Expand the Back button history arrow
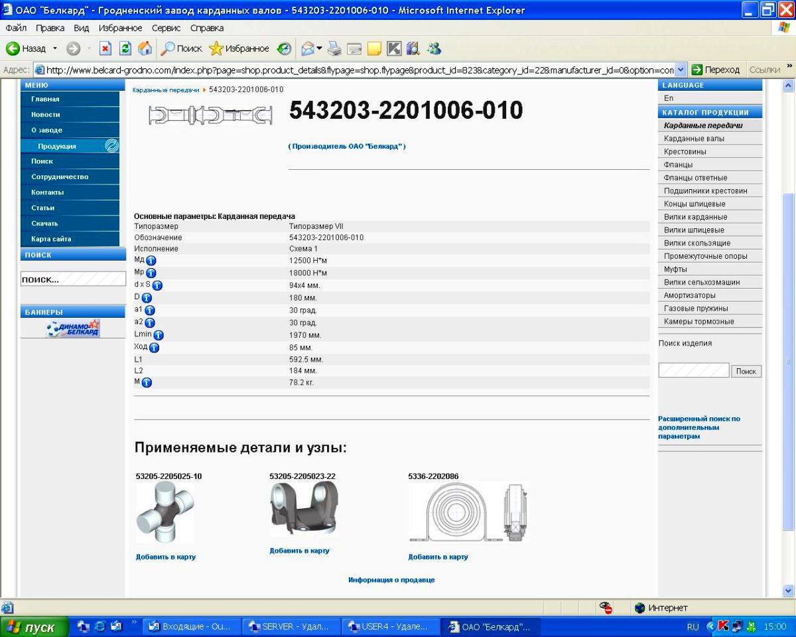The image size is (796, 637). click(55, 48)
